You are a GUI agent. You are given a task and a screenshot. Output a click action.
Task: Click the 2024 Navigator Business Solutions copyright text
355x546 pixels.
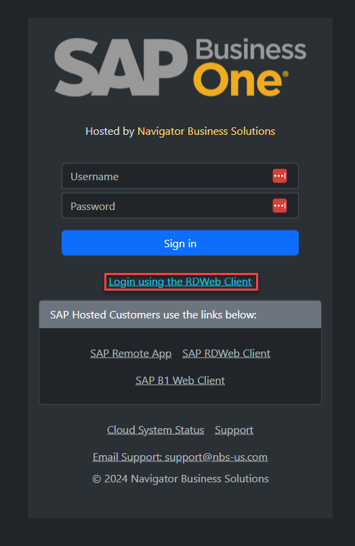click(180, 479)
